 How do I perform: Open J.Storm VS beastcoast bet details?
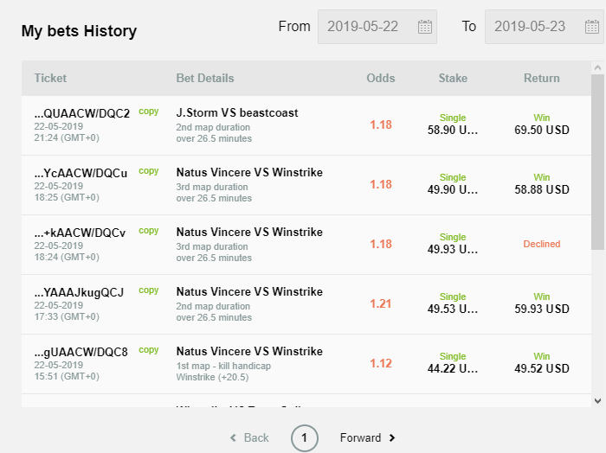pyautogui.click(x=236, y=112)
